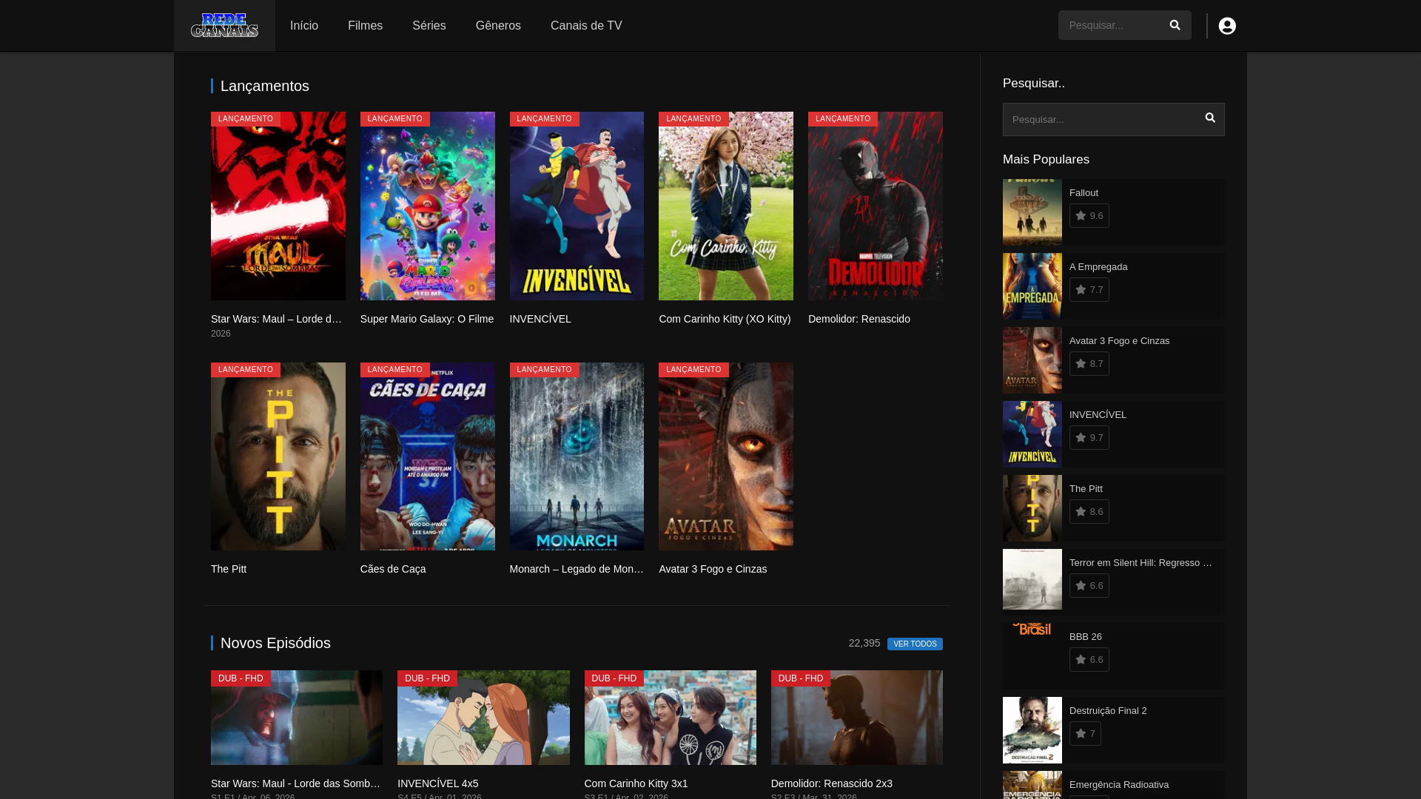The width and height of the screenshot is (1421, 799).
Task: Click the BBB 26 Brasil logo thumbnail
Action: click(1032, 630)
